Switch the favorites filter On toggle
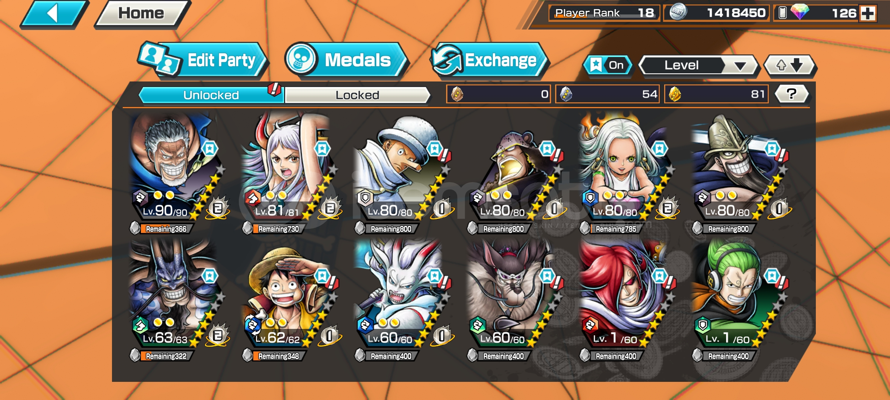 (x=607, y=65)
